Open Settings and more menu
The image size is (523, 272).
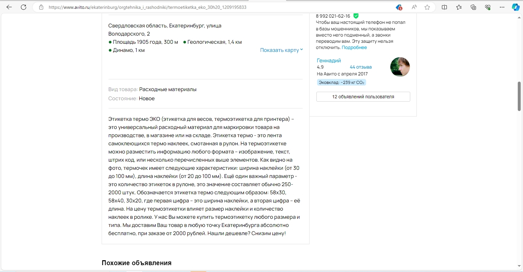502,7
